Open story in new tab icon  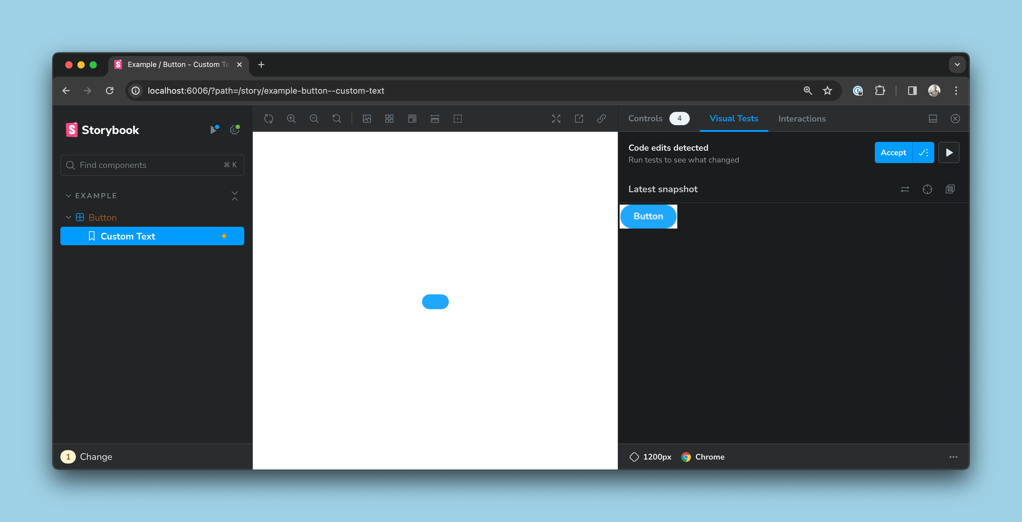click(579, 119)
